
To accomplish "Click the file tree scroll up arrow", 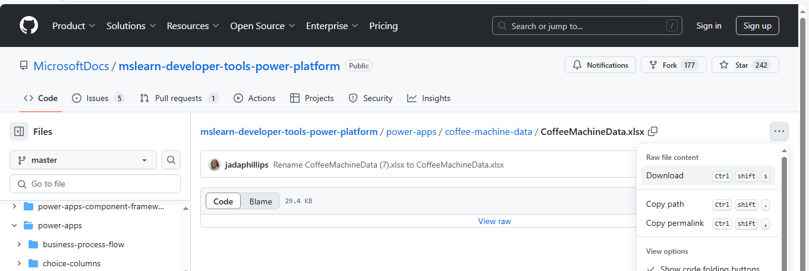I will click(x=185, y=208).
